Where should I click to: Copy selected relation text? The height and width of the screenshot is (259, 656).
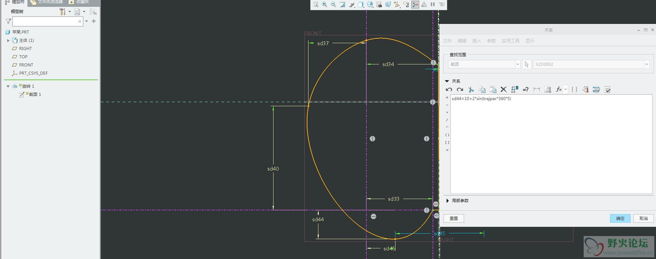pos(482,89)
